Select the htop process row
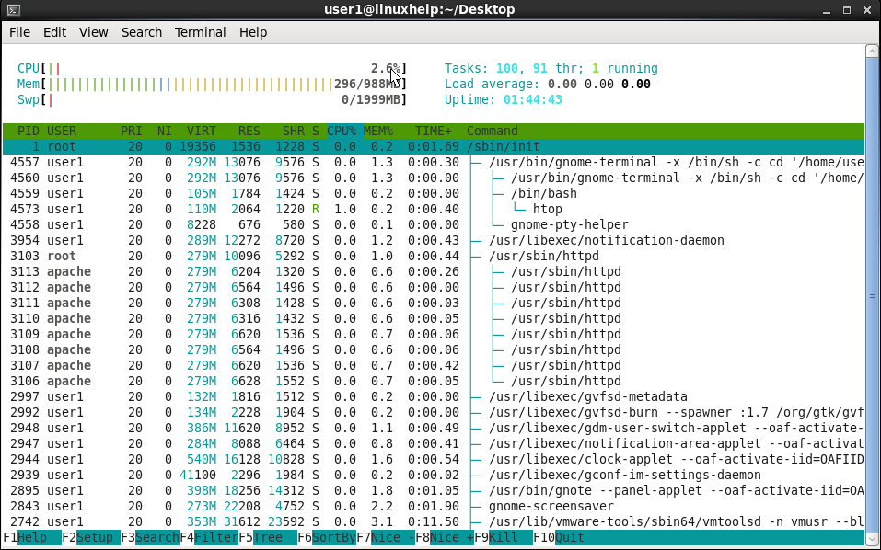Screen dimensions: 881x550 [434, 210]
